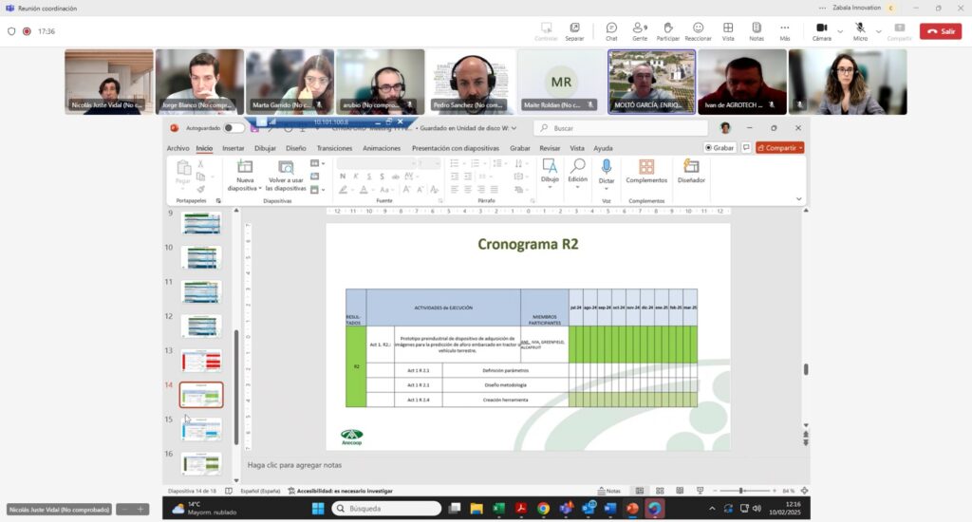972x522 pixels.
Task: Toggle the Cámara on or off
Action: 821,31
